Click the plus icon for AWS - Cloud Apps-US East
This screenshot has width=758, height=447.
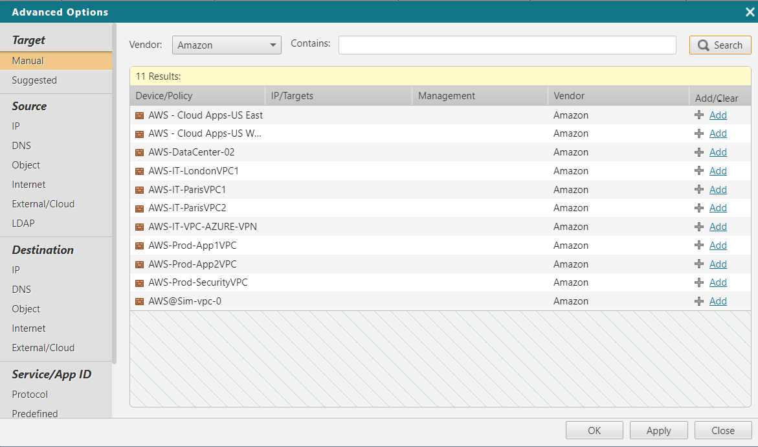[x=699, y=115]
